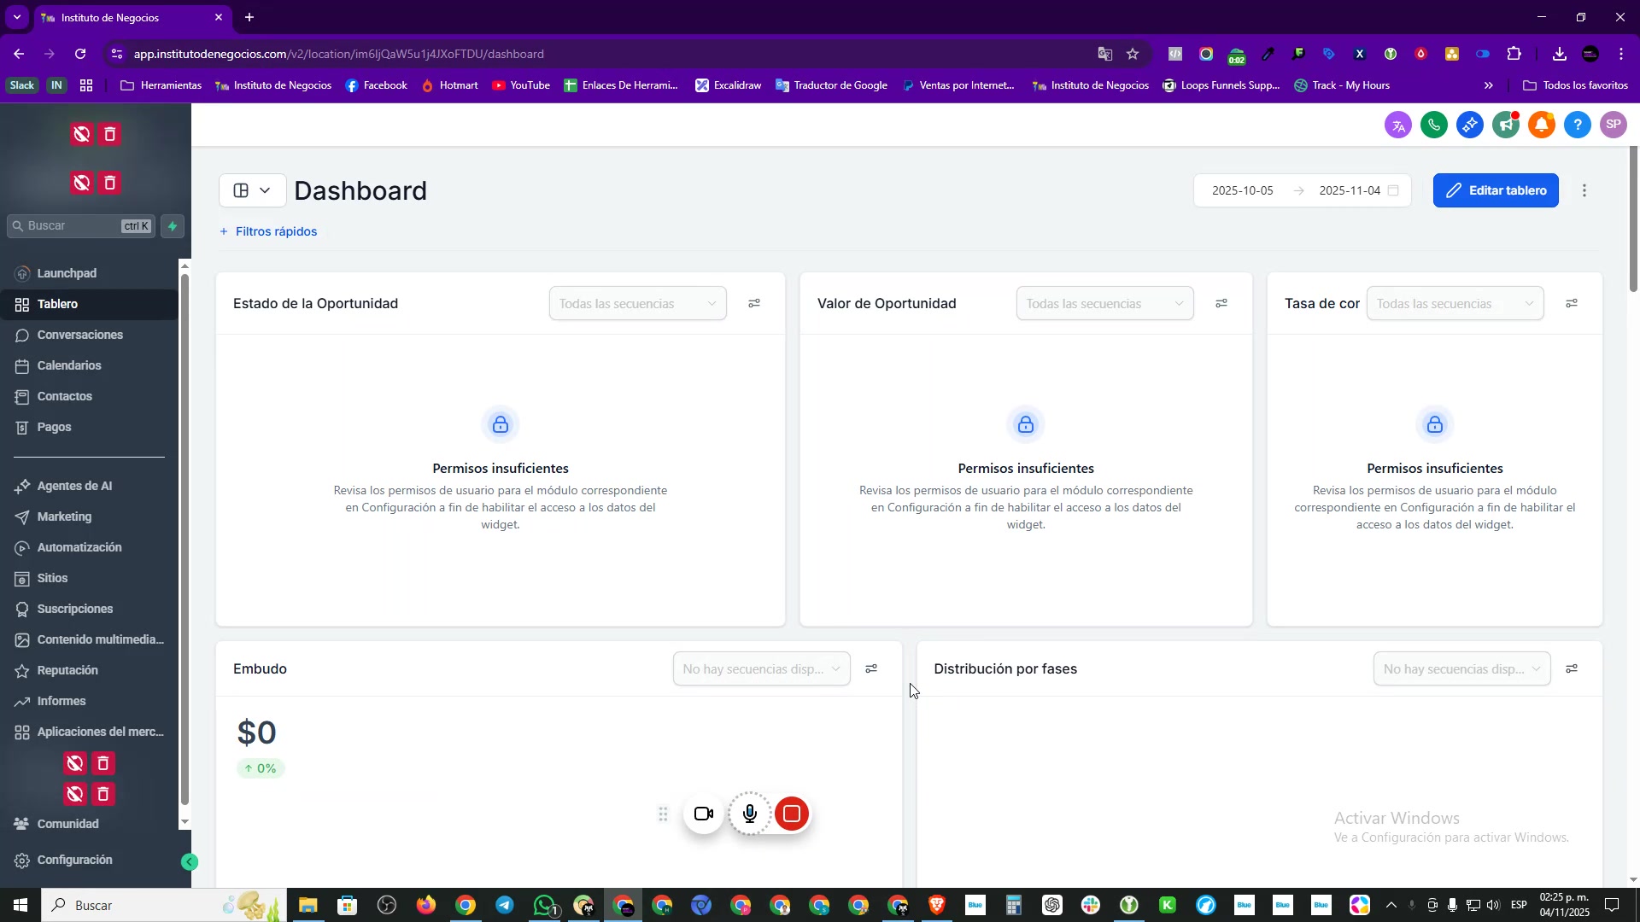
Task: Open the megaphone announcements icon
Action: [1506, 125]
